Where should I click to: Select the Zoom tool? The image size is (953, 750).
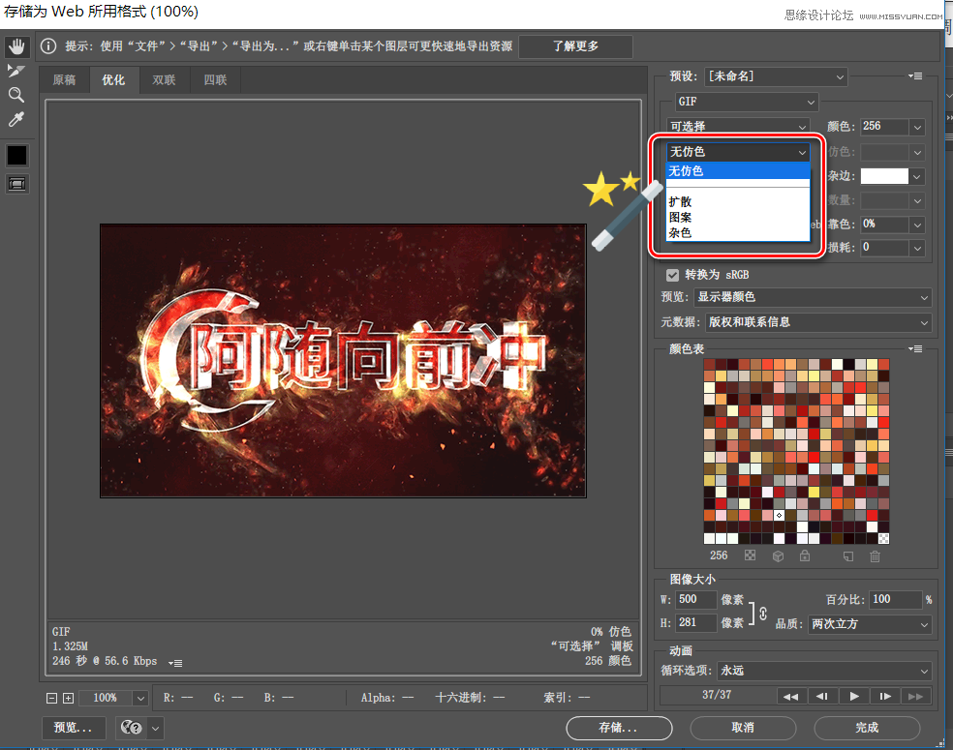tap(16, 94)
